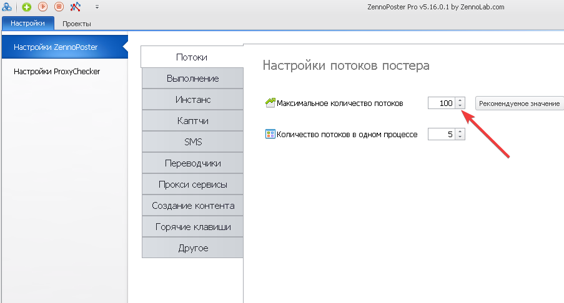Increase the maximum threads count spinner
This screenshot has height=303, width=564.
(x=460, y=100)
